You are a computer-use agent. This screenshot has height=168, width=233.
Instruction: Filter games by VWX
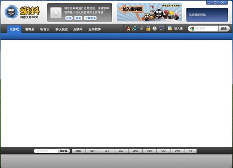(178, 151)
